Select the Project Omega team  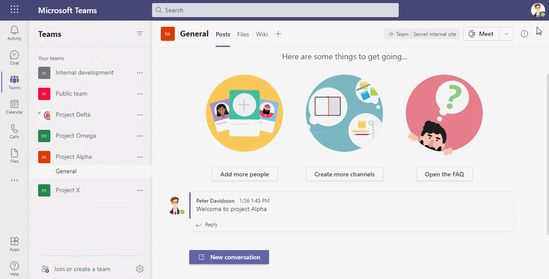point(76,136)
